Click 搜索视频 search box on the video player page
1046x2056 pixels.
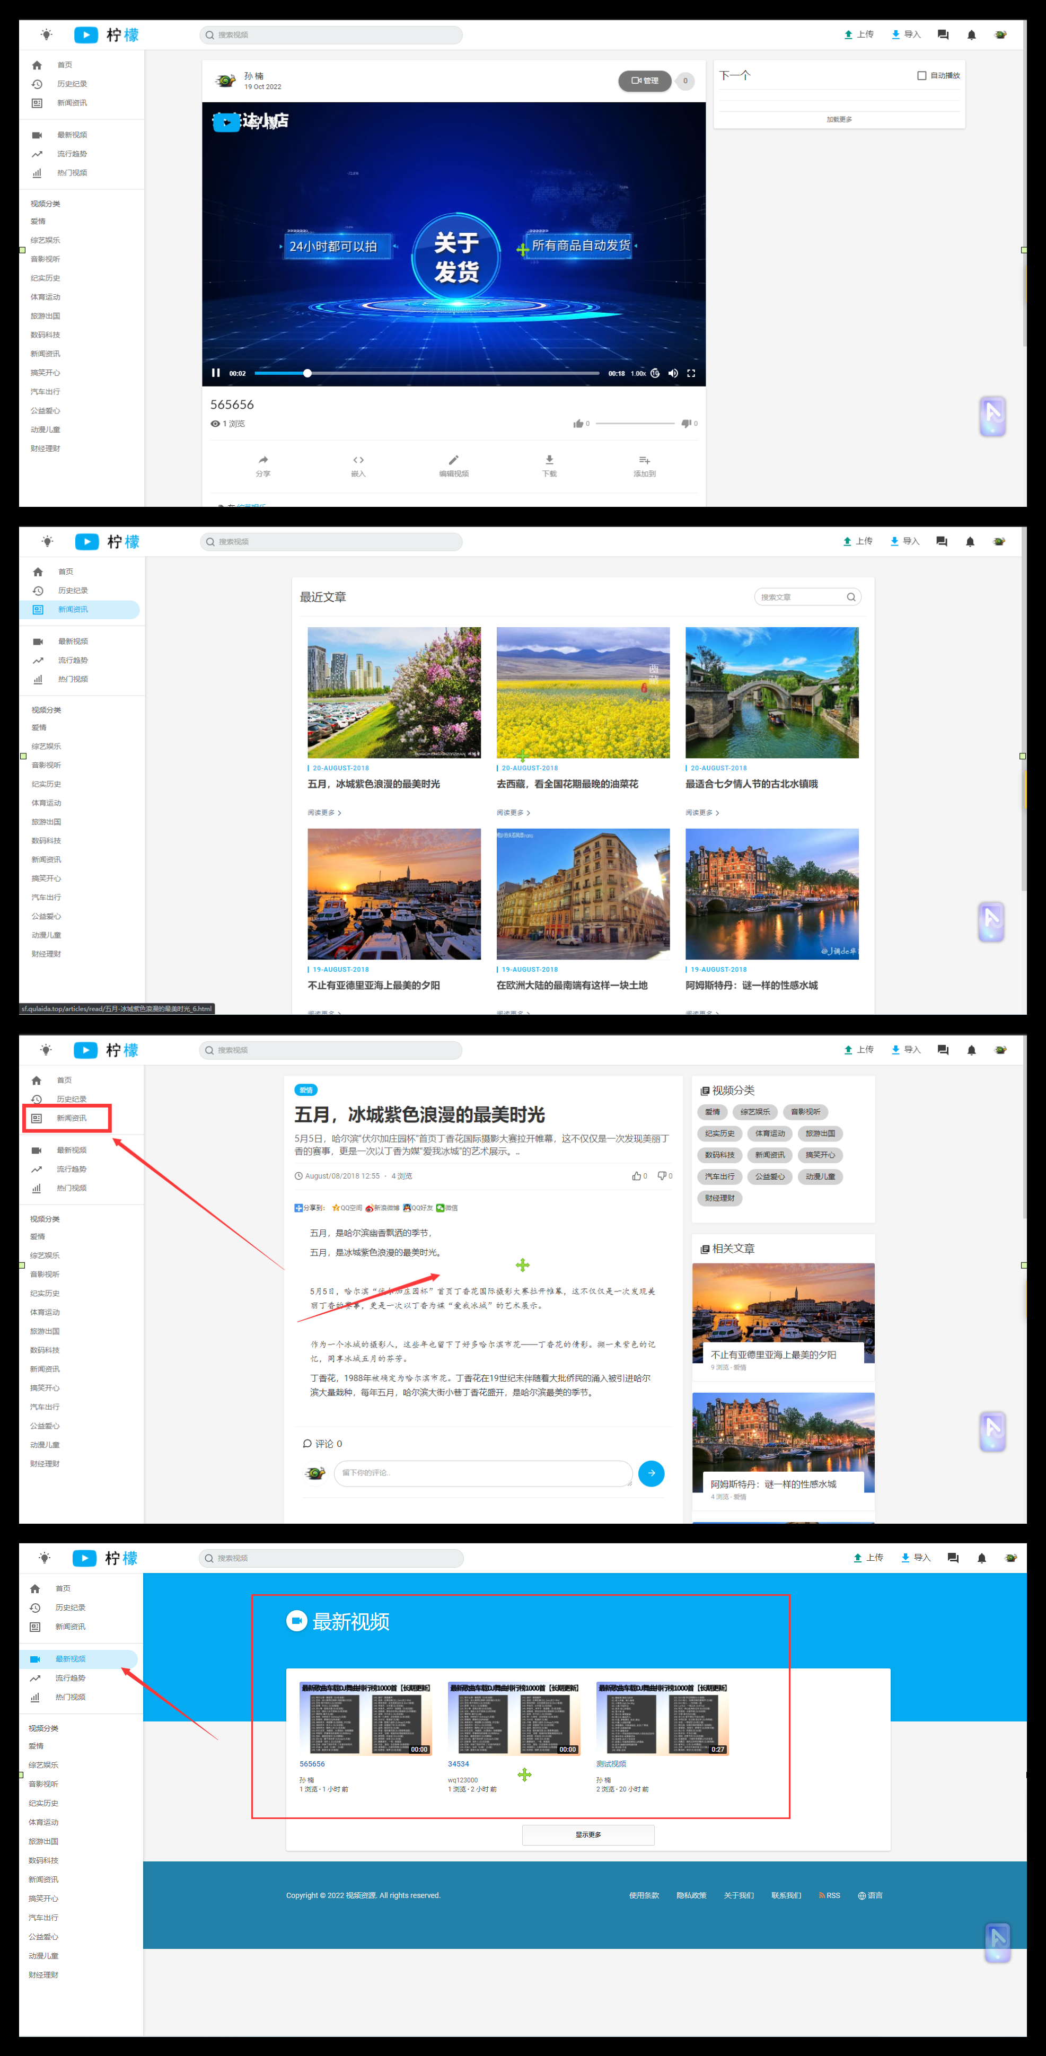click(x=331, y=35)
